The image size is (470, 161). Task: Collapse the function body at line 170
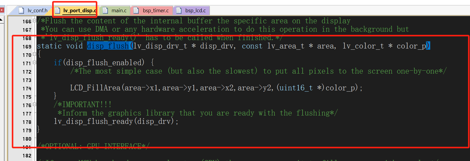point(34,54)
